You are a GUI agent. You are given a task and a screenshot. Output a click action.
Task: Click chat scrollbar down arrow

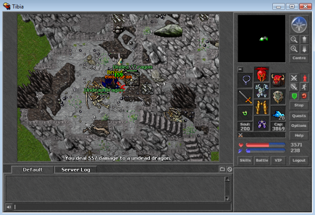[x=227, y=198]
